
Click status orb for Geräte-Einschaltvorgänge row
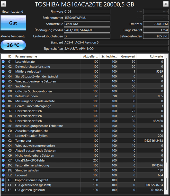[3, 106]
